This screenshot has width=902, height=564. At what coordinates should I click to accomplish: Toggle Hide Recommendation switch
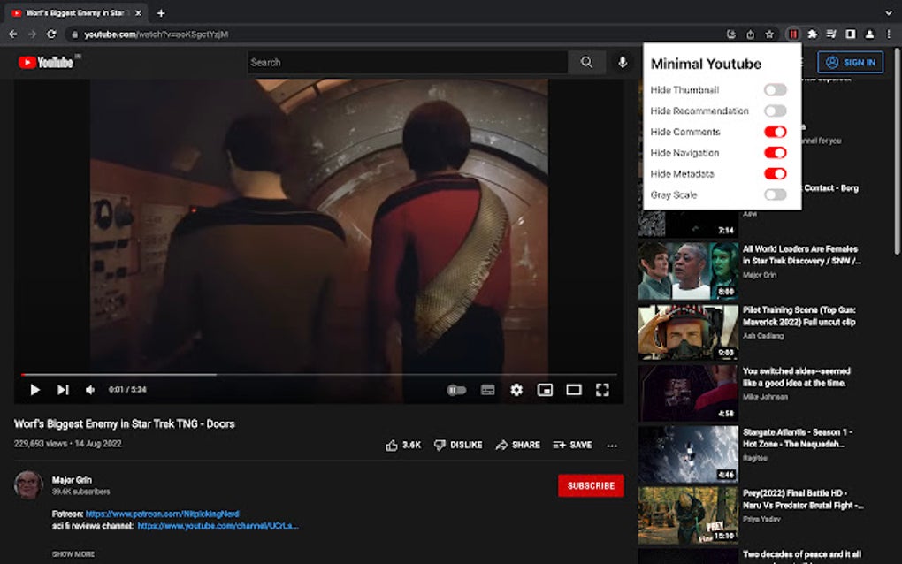tap(775, 111)
